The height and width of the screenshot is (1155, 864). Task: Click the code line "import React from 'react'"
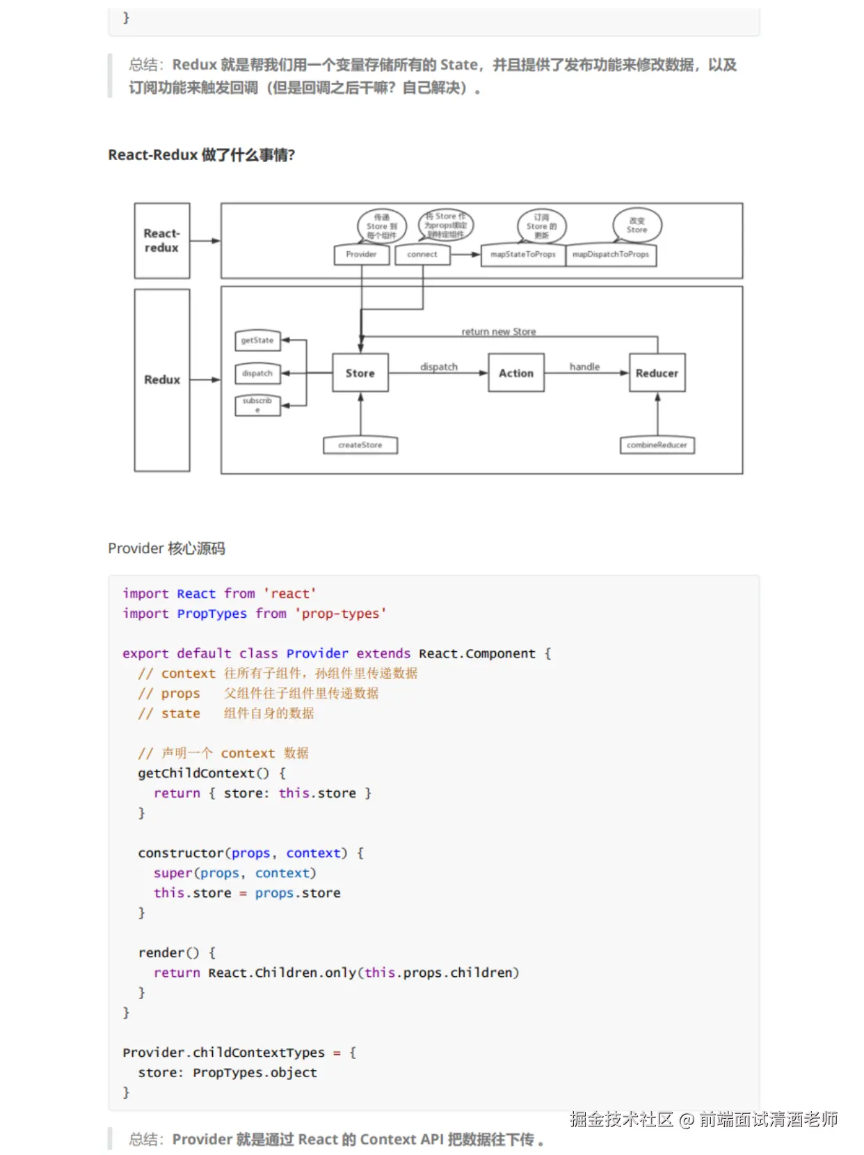[x=219, y=594]
